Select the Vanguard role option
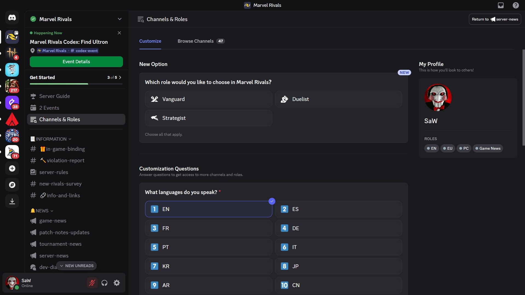The width and height of the screenshot is (525, 295). click(209, 99)
